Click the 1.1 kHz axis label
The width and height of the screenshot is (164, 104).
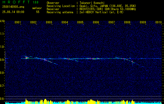point(2,34)
